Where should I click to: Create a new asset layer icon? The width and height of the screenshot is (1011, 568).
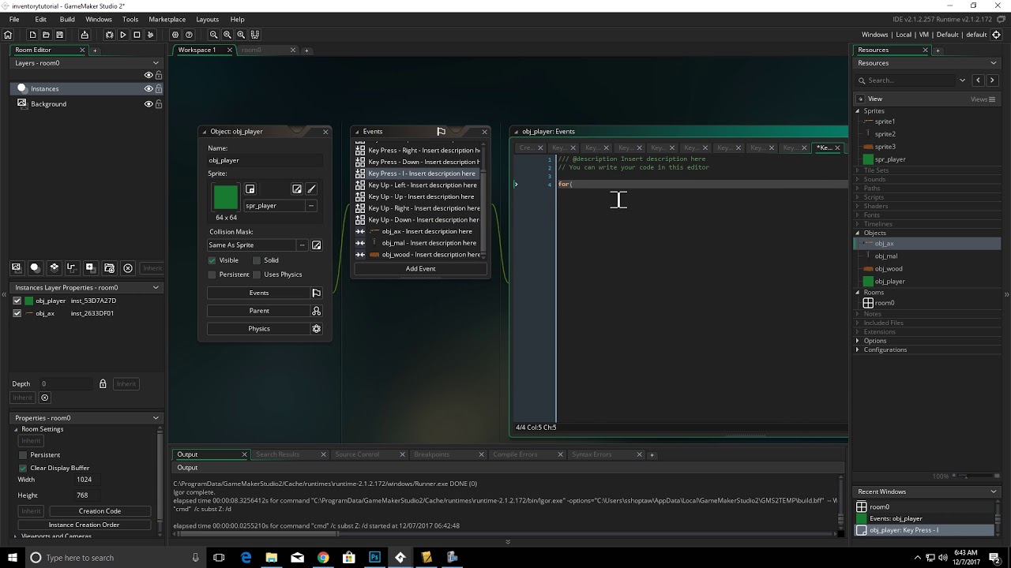pyautogui.click(x=91, y=268)
